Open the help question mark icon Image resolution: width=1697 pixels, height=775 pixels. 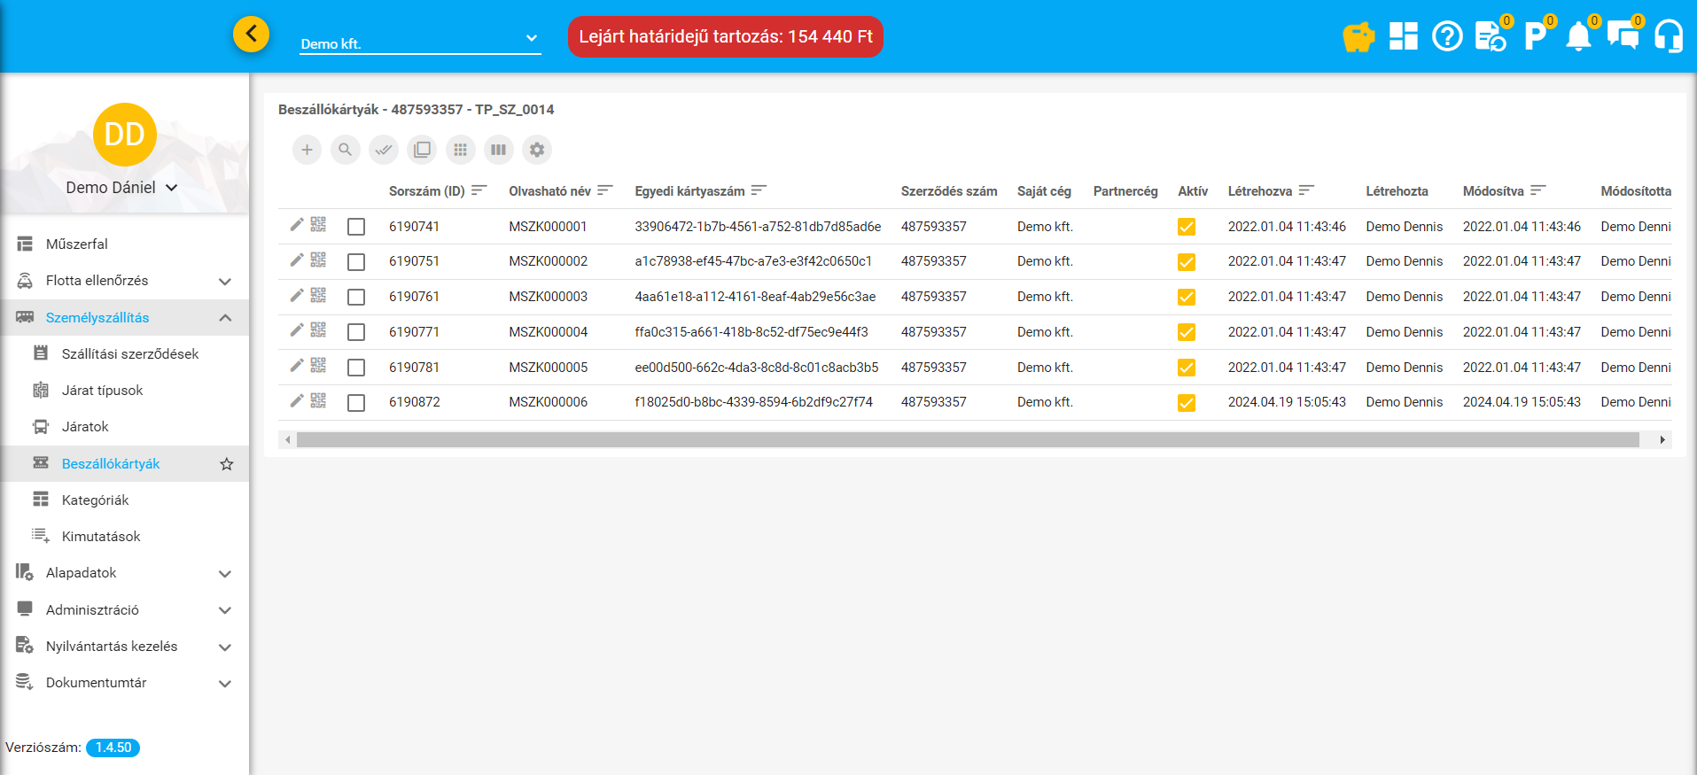[x=1447, y=37]
